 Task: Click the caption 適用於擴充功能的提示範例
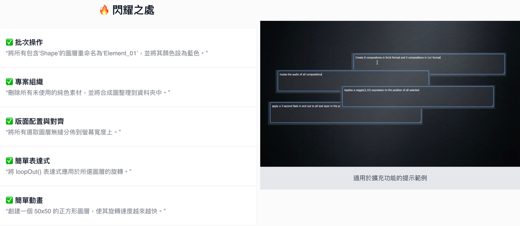point(390,178)
